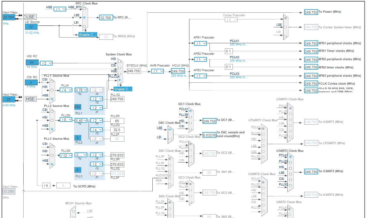This screenshot has width=367, height=218.
Task: Click Enable CSS button under System Clock Mux
Action: coord(123,89)
